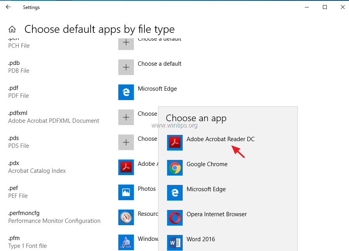This screenshot has width=349, height=251.
Task: Select Microsoft Edge in Choose an app list
Action: [206, 189]
